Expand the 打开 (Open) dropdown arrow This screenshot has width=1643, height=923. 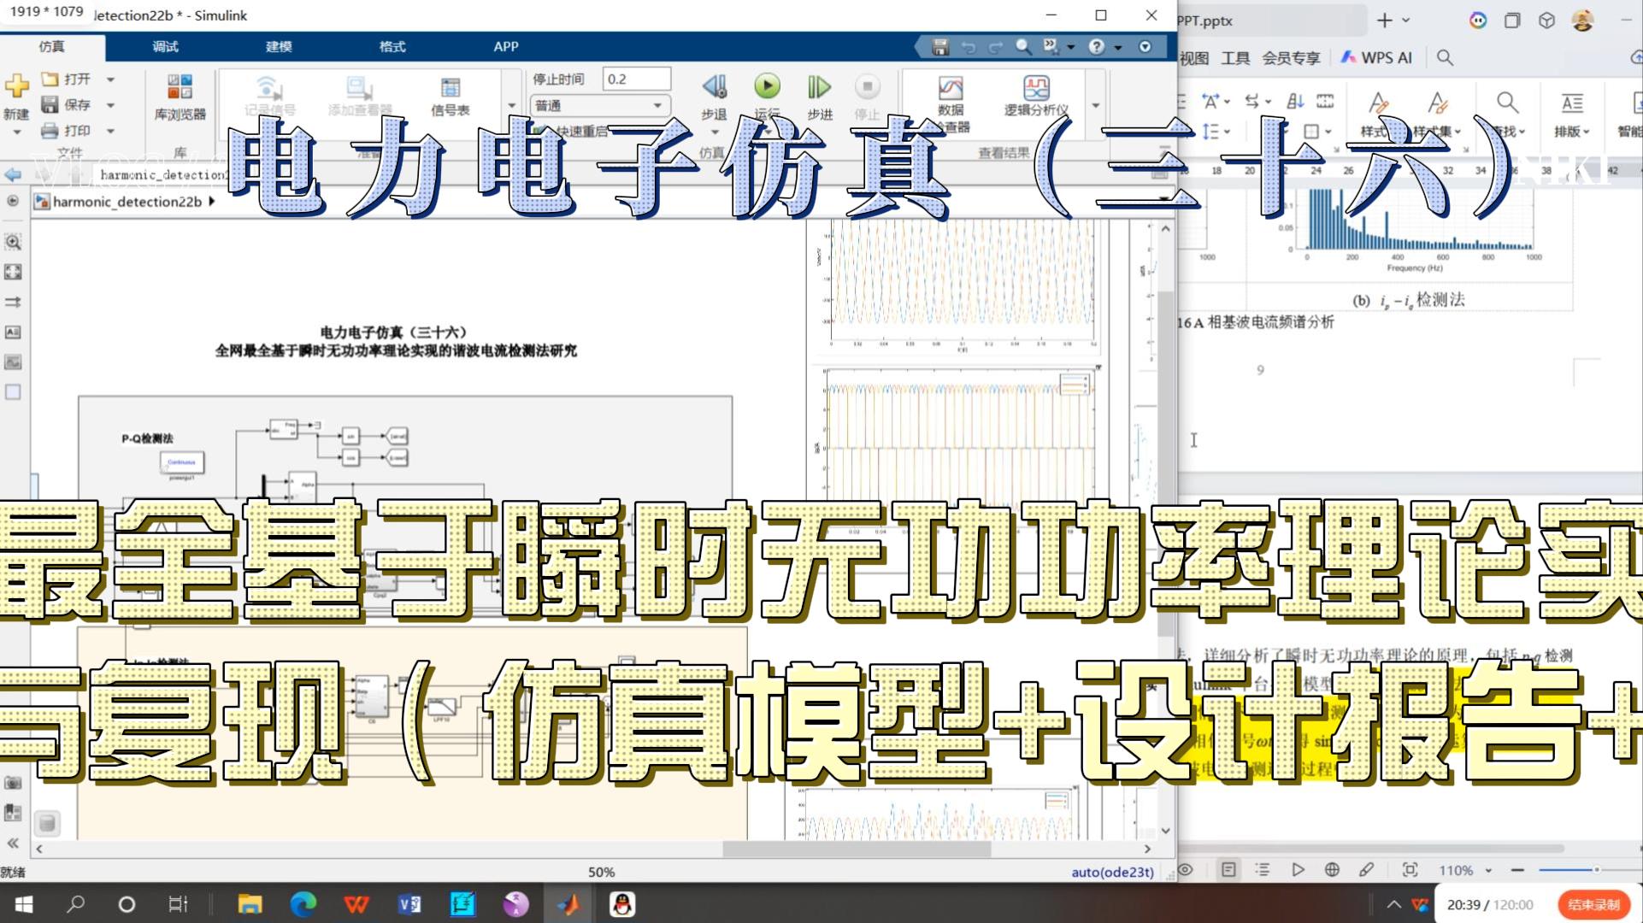pyautogui.click(x=111, y=79)
